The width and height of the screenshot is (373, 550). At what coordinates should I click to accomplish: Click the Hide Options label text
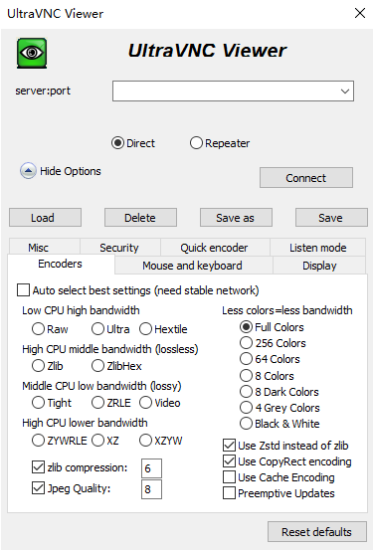point(71,171)
